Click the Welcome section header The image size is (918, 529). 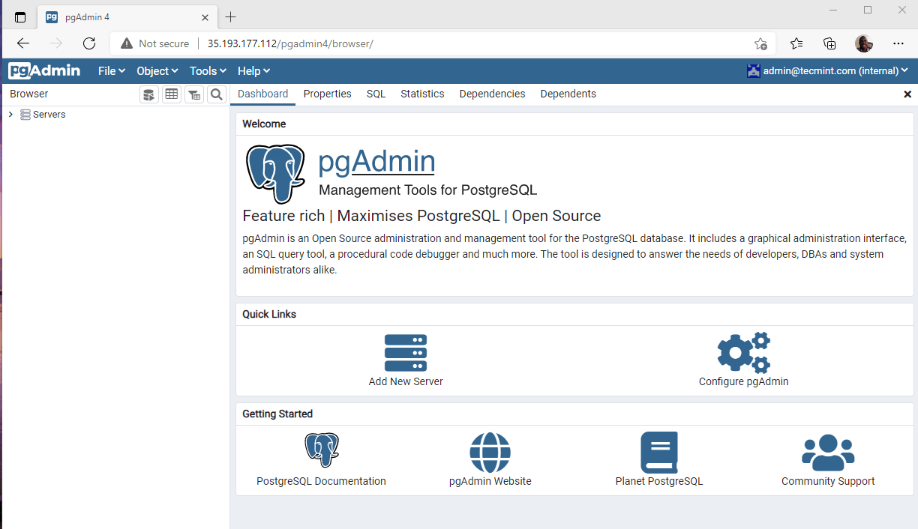pyautogui.click(x=264, y=124)
